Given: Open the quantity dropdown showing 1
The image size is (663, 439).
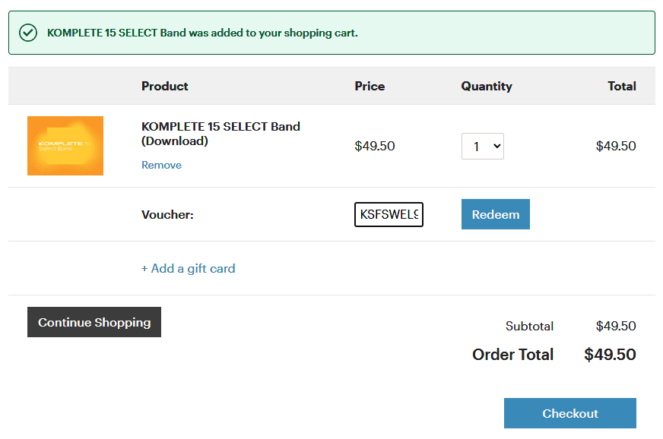Looking at the screenshot, I should (x=483, y=146).
